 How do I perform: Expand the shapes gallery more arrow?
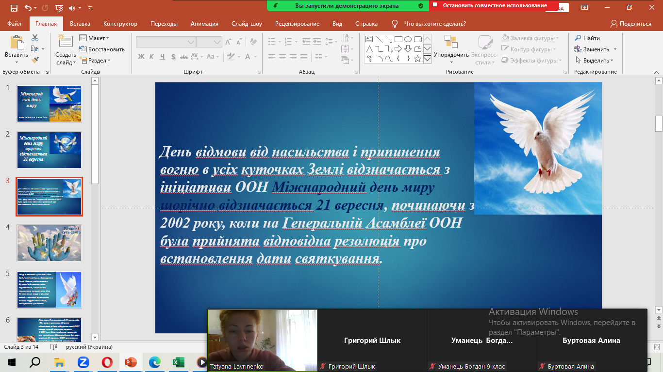427,59
